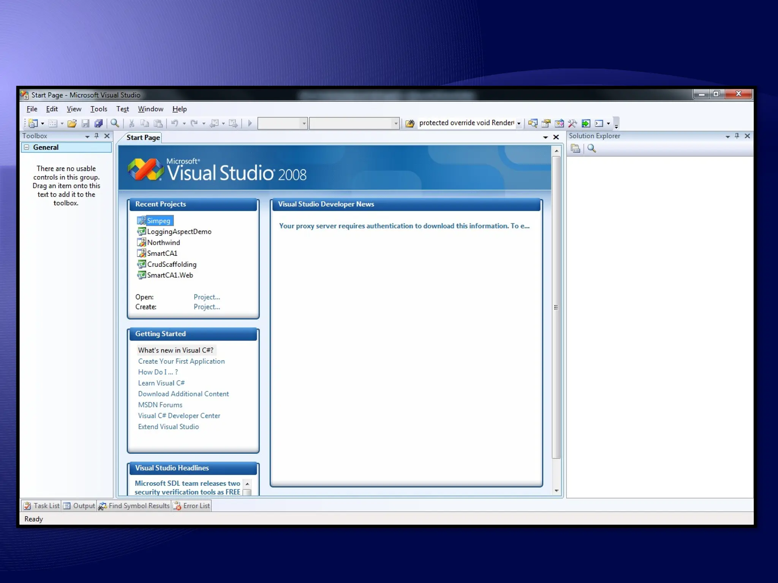Collapse the General toolbox group
Viewport: 778px width, 583px height.
pos(27,147)
